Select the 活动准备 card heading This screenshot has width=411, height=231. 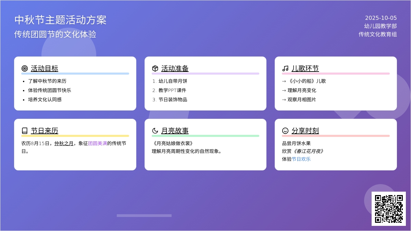pyautogui.click(x=175, y=68)
